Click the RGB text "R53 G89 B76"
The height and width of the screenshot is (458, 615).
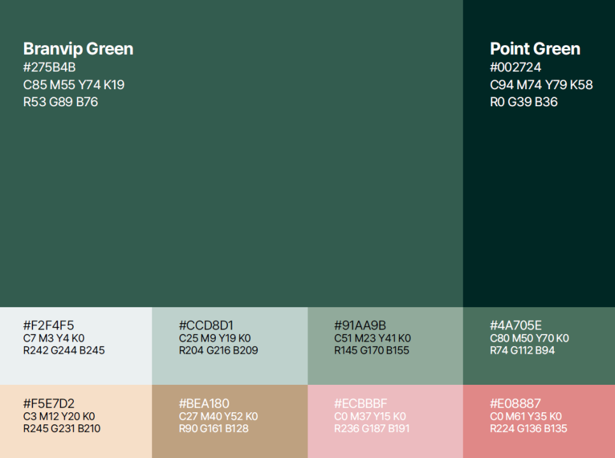coord(60,102)
